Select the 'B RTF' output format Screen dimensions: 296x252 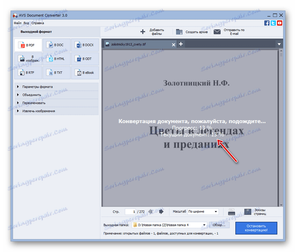28,72
